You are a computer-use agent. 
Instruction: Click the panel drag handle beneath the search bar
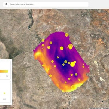[55, 8]
